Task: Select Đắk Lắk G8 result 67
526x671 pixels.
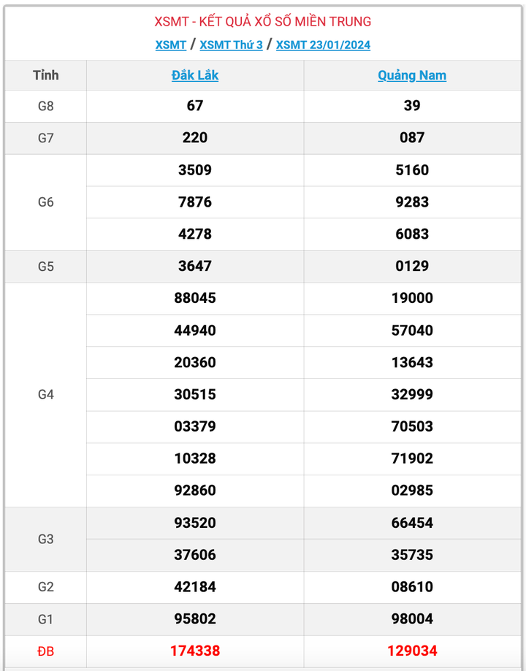Action: pos(195,106)
